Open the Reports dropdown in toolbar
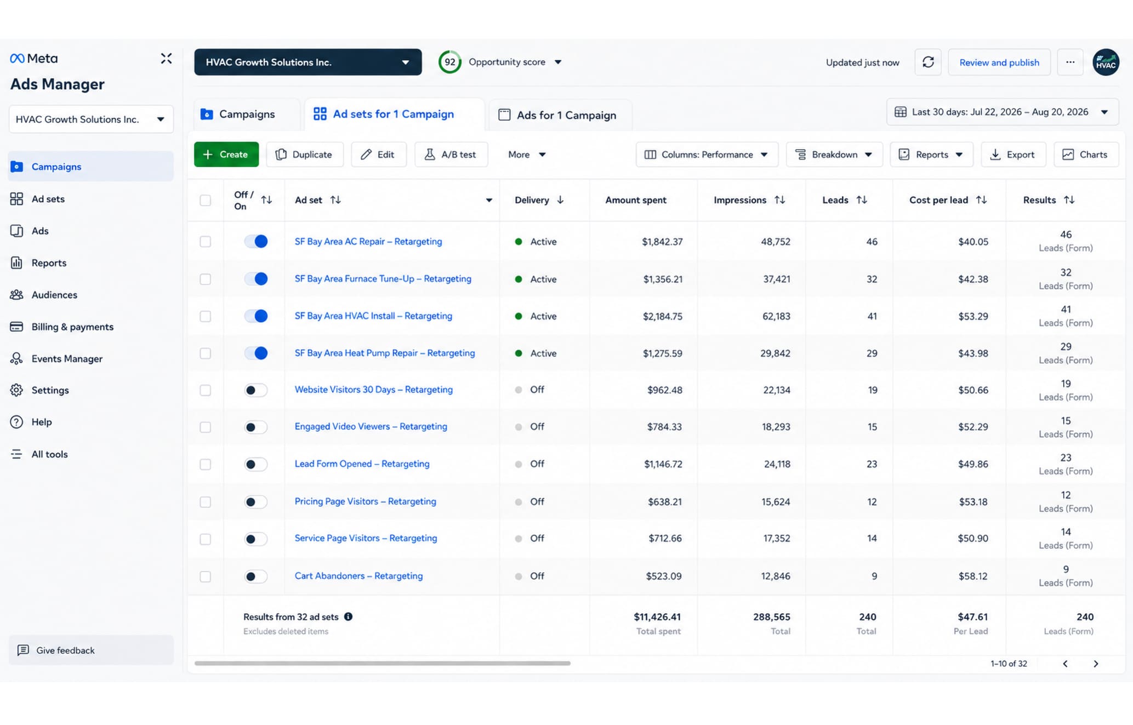1133x725 pixels. pos(931,155)
